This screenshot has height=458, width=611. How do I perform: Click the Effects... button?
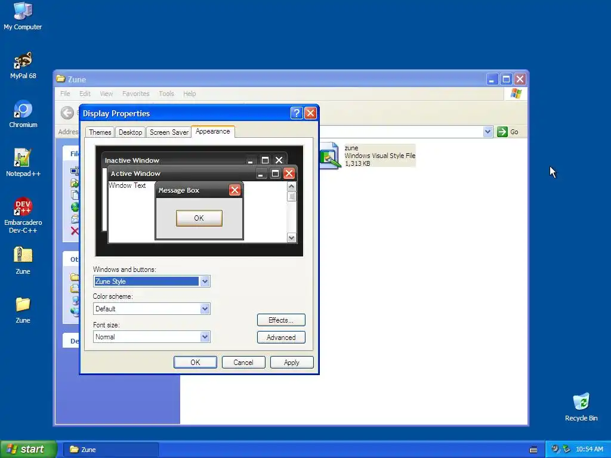point(281,320)
